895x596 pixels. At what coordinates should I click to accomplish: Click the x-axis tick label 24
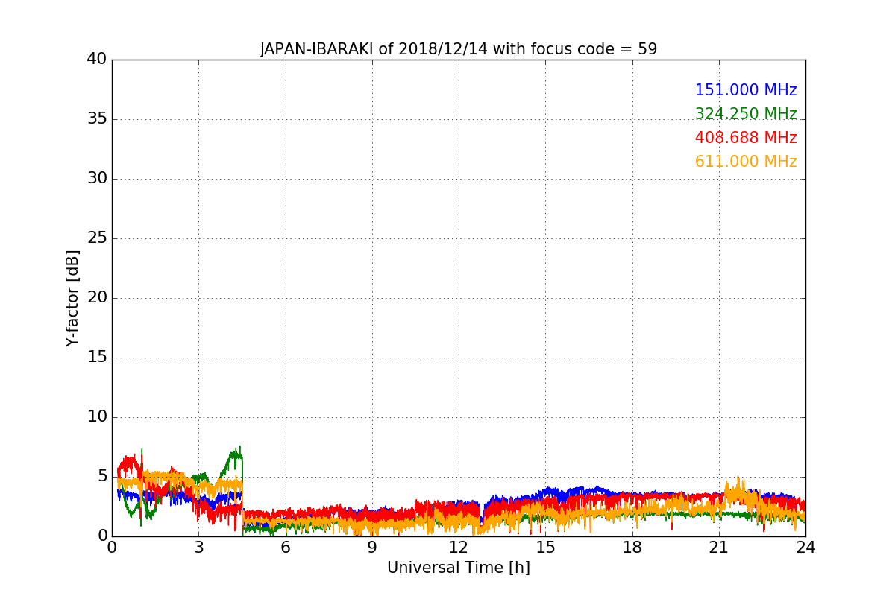tap(805, 548)
